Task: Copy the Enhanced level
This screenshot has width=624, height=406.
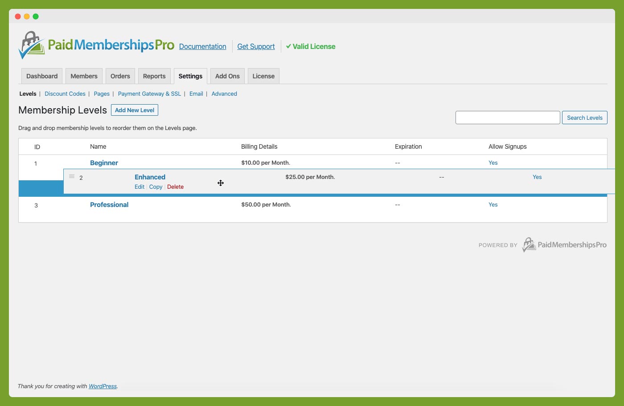Action: [156, 187]
